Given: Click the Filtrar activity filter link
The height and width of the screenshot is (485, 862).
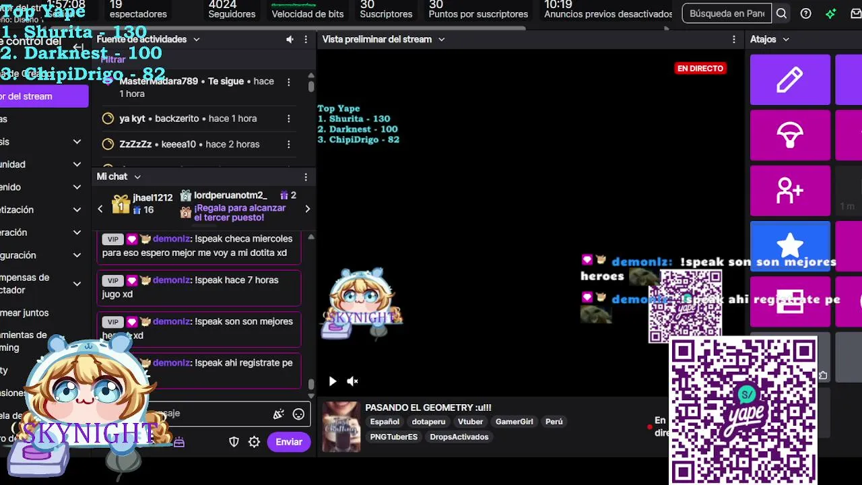Looking at the screenshot, I should coord(113,59).
